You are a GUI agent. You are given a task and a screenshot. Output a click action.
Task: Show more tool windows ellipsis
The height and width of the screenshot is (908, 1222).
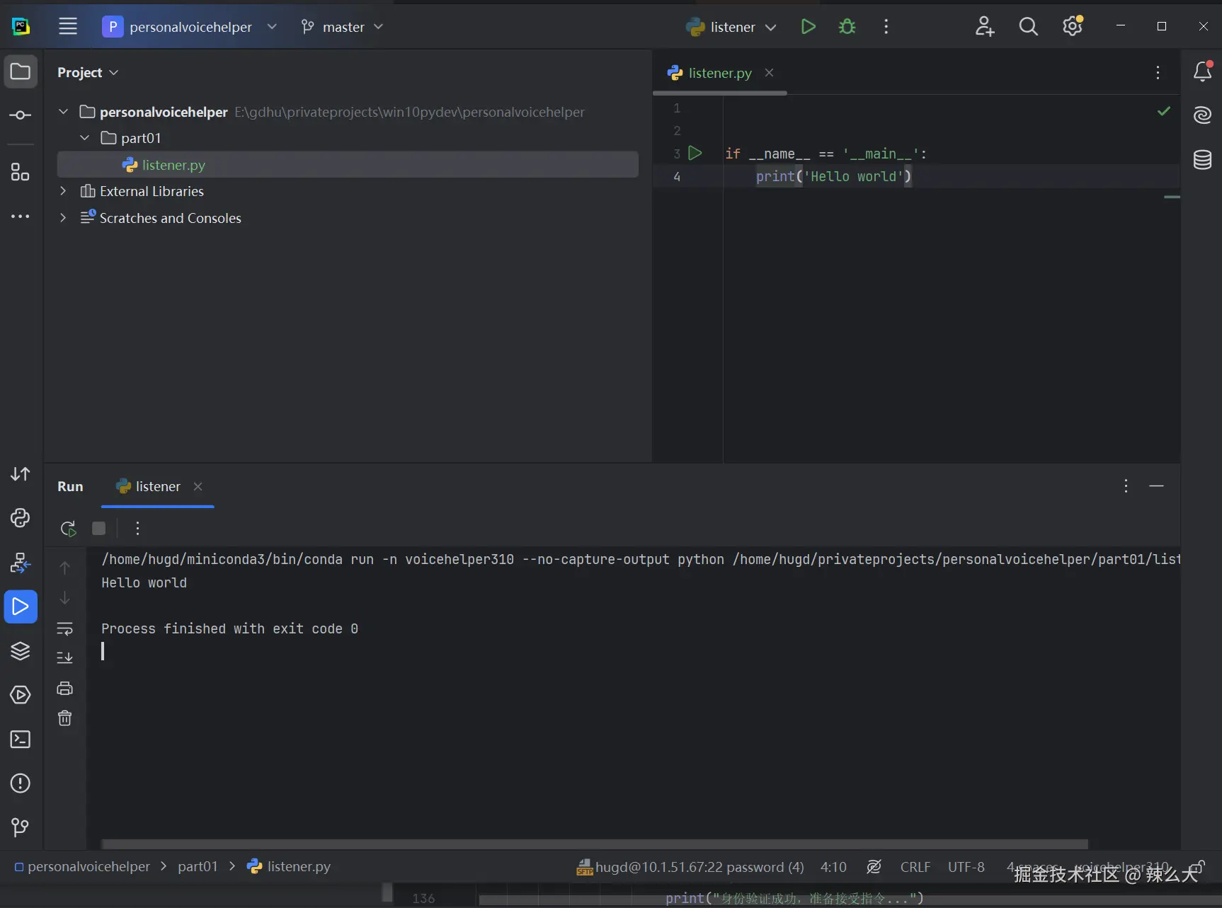(x=21, y=216)
